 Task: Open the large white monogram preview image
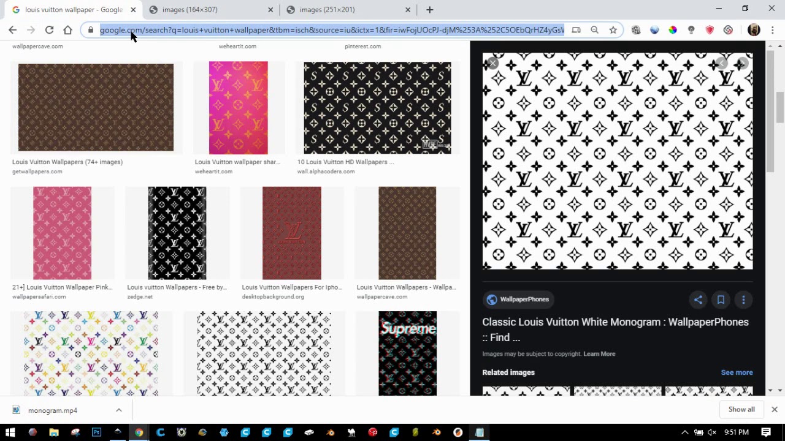click(618, 161)
